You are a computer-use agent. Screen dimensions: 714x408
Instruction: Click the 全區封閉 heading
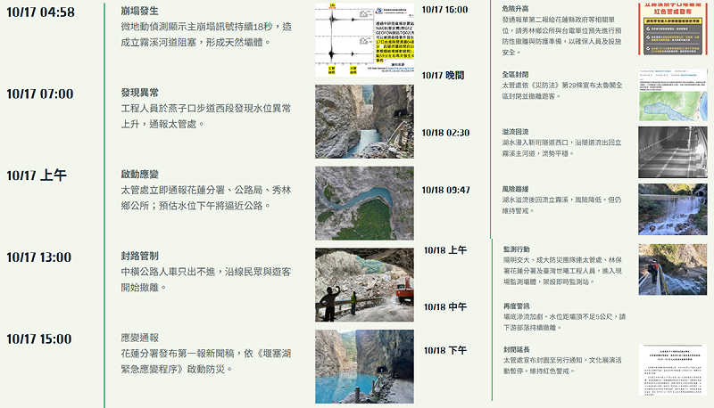[516, 75]
